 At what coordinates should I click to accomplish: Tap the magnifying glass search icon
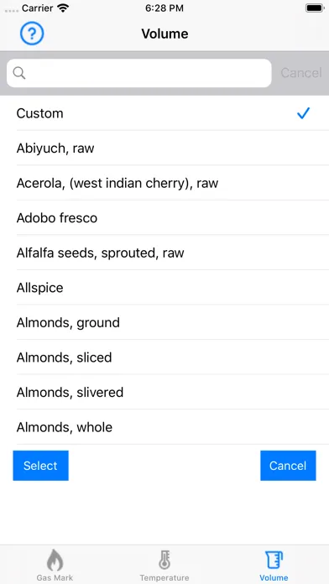click(x=19, y=73)
